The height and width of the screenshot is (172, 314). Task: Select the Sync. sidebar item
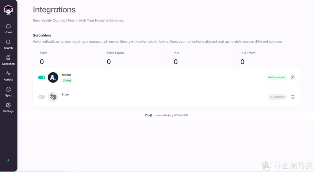click(x=8, y=92)
